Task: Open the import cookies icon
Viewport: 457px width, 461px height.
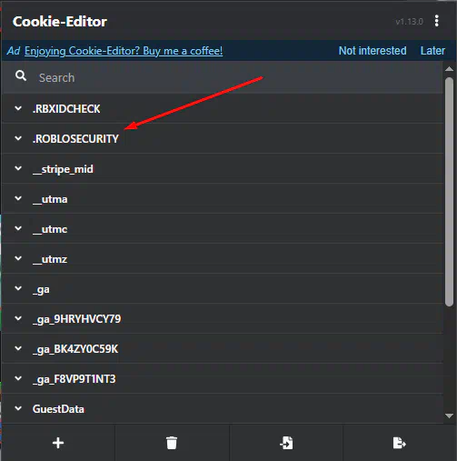Action: click(x=286, y=443)
